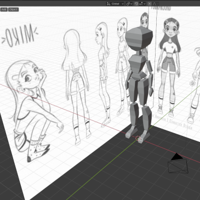Screen dimensions: 200x200
Task: Click the snap increment type icon
Action: tap(141, 4)
